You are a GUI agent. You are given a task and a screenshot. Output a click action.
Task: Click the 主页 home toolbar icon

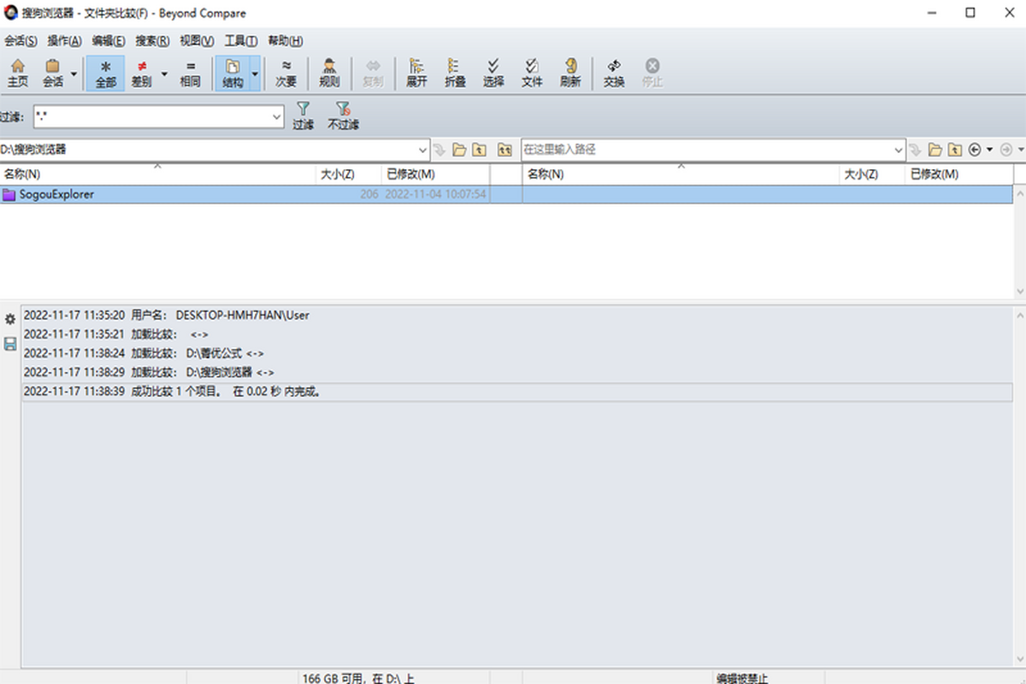[x=17, y=73]
